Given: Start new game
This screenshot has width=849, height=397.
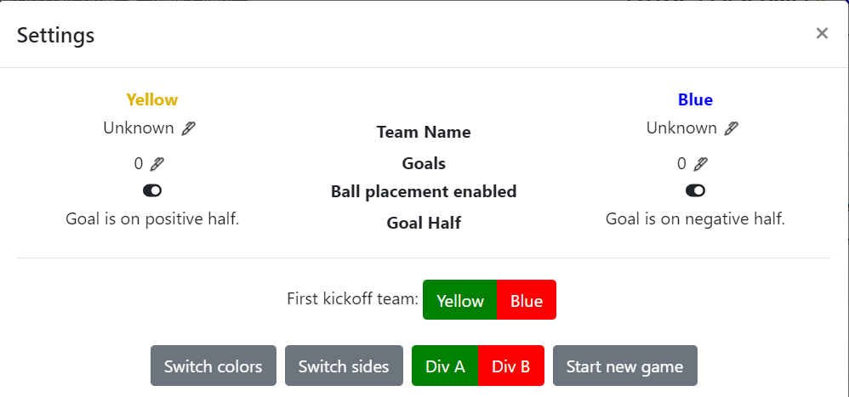Looking at the screenshot, I should (x=624, y=366).
